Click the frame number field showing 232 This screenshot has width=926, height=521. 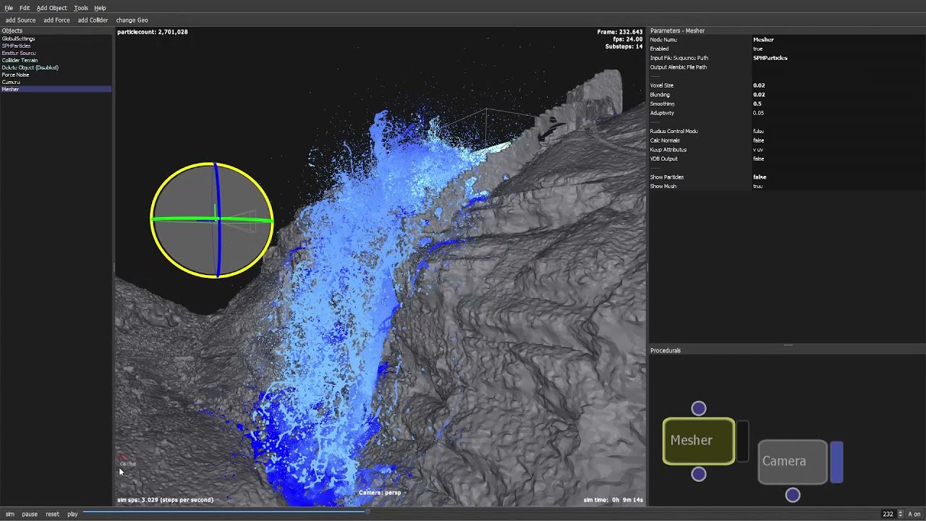tap(887, 514)
